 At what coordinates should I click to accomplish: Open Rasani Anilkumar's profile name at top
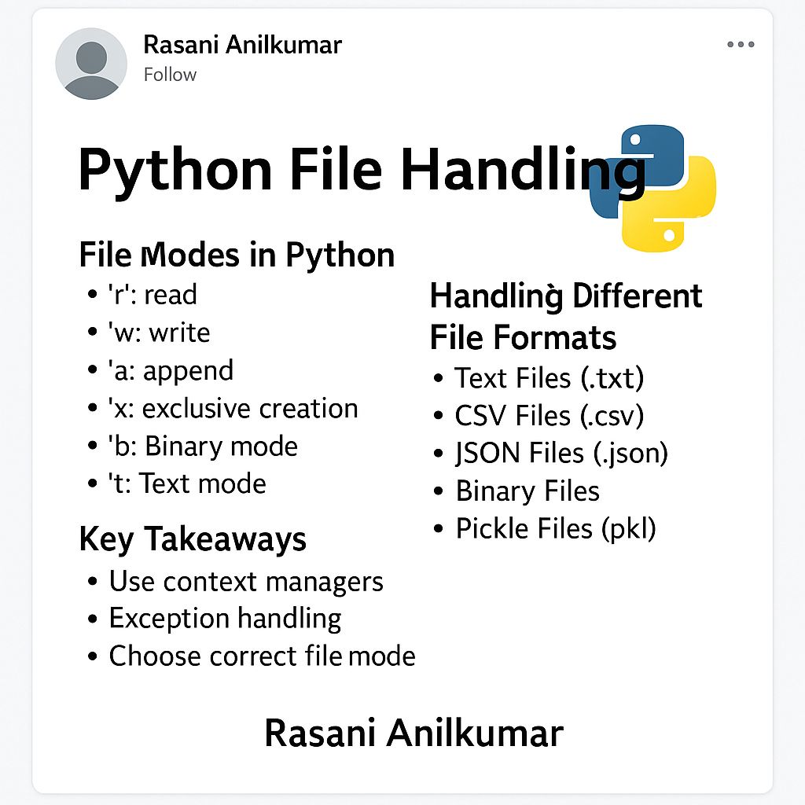coord(242,45)
